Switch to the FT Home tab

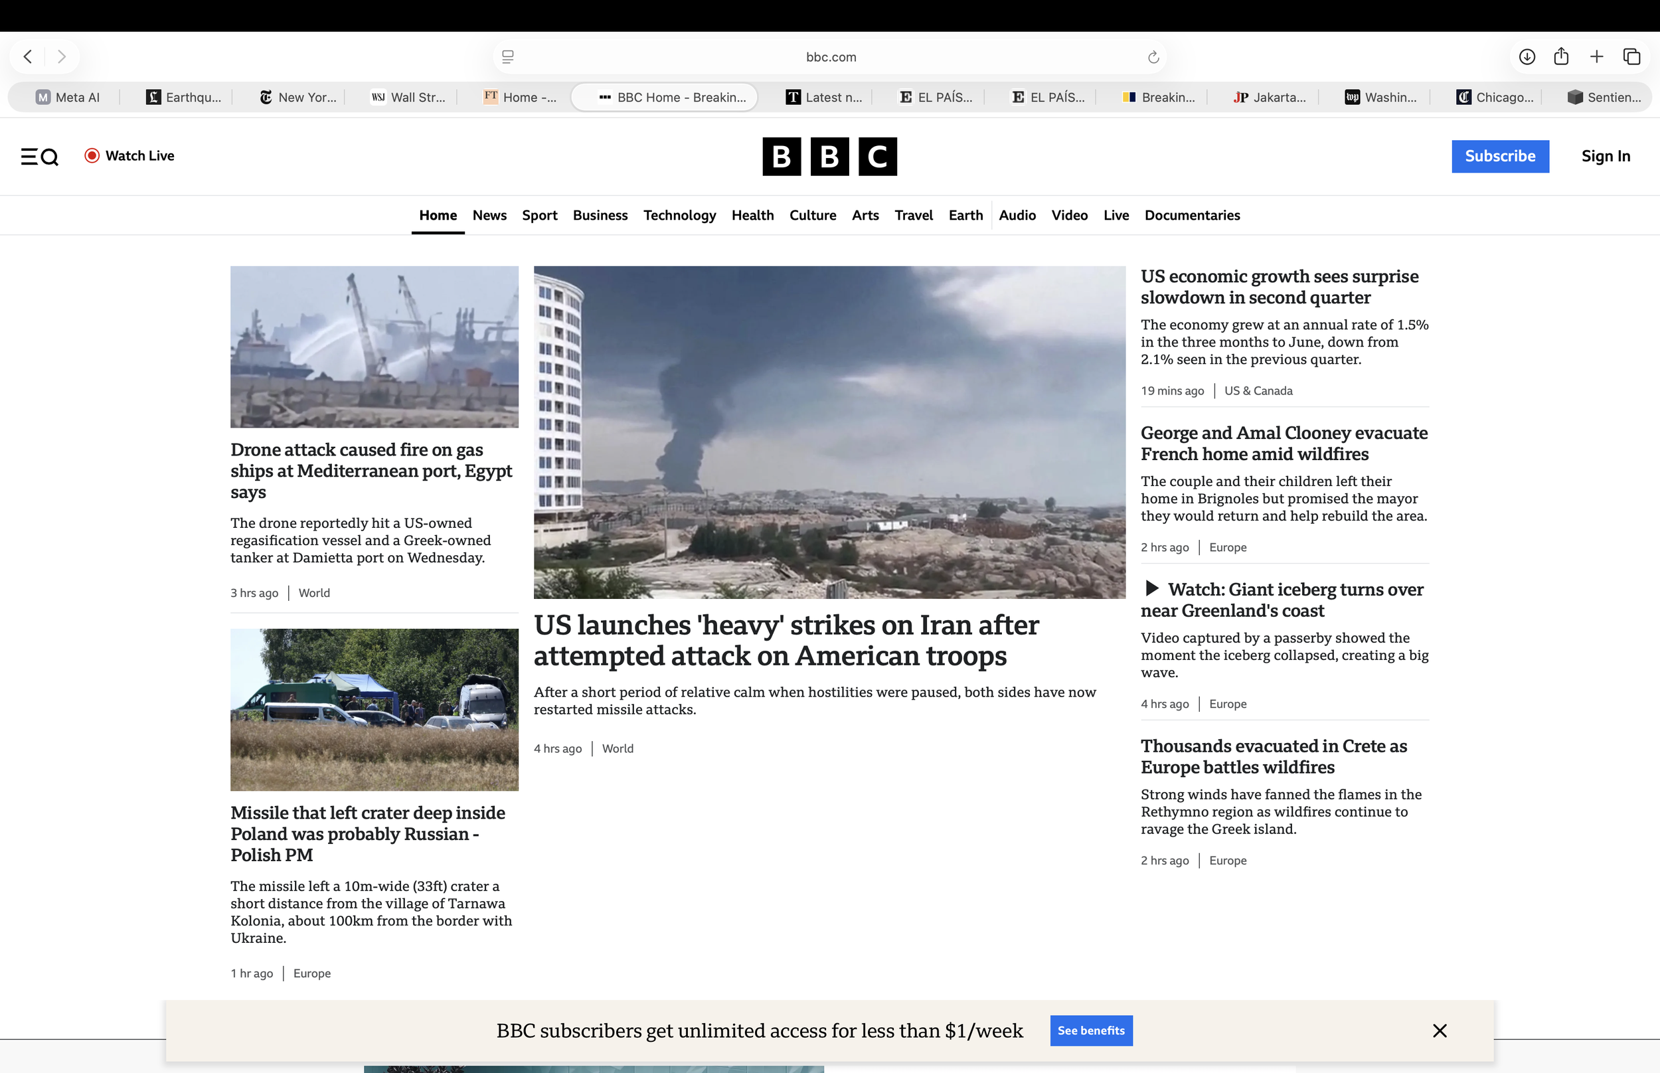(521, 97)
